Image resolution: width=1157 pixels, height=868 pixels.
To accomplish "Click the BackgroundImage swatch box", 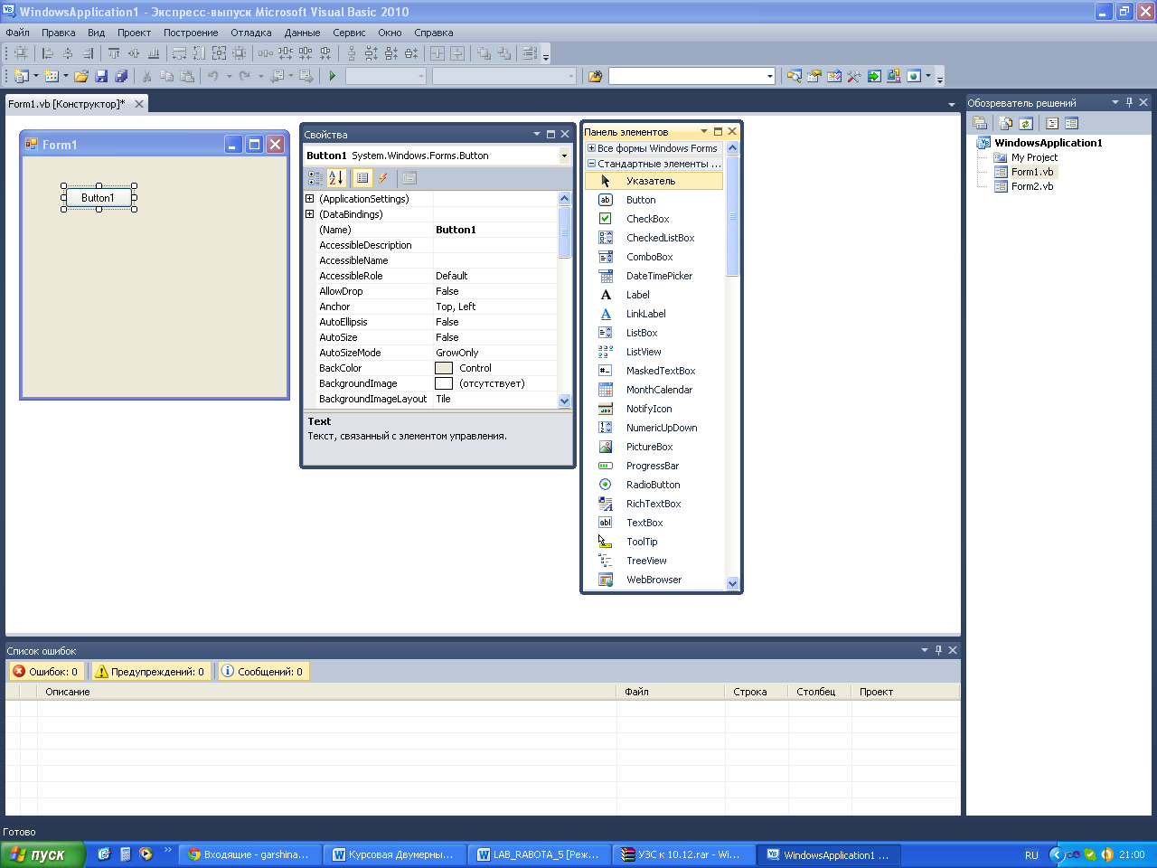I will tap(444, 383).
